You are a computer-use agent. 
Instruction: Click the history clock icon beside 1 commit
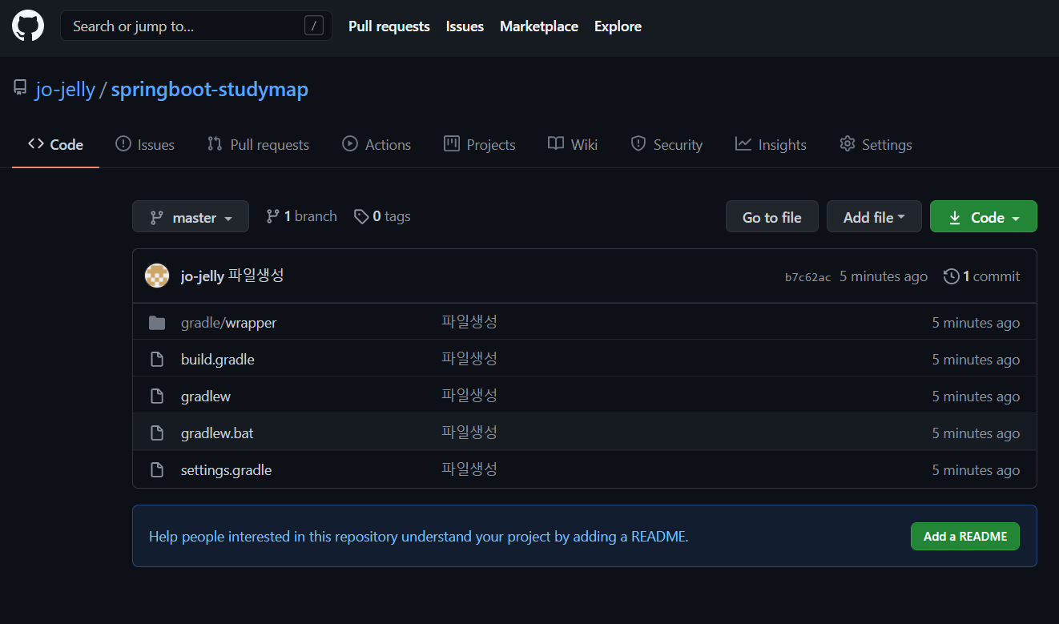click(952, 276)
